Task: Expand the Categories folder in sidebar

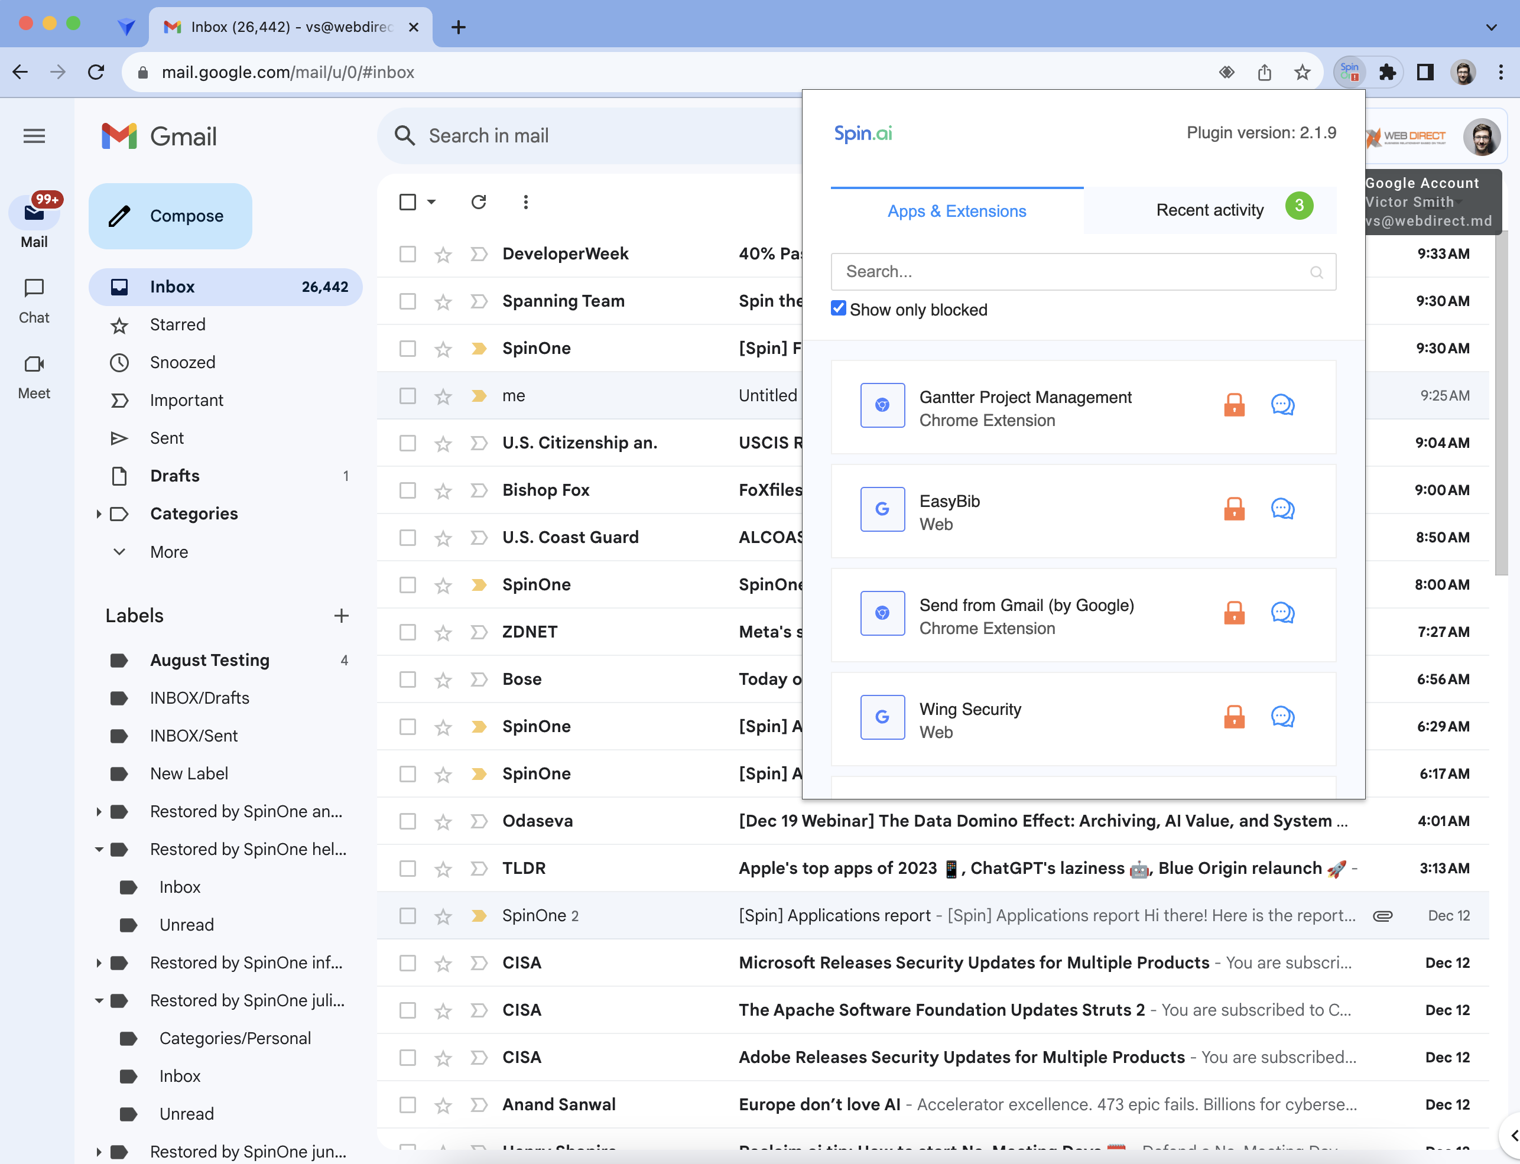Action: (x=98, y=513)
